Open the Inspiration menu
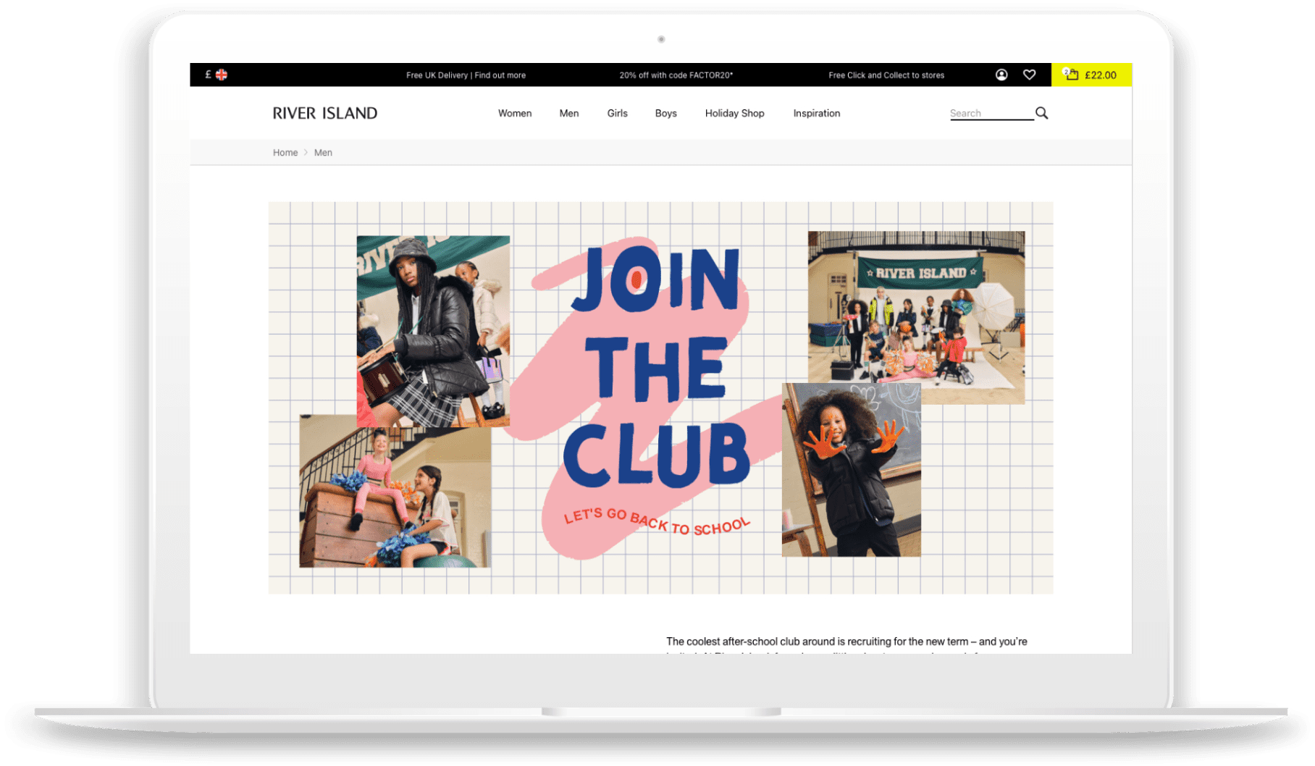The image size is (1315, 766). tap(816, 113)
